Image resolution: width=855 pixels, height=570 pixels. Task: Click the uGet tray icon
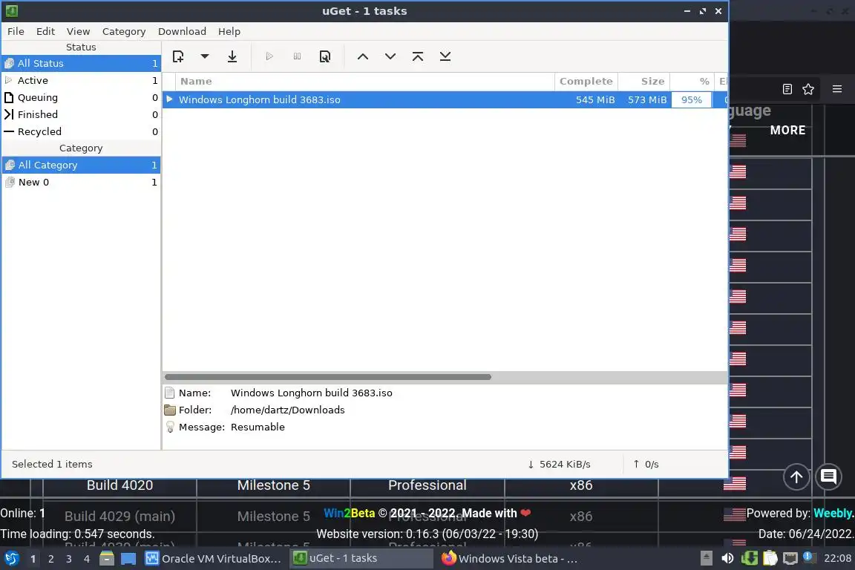(749, 559)
